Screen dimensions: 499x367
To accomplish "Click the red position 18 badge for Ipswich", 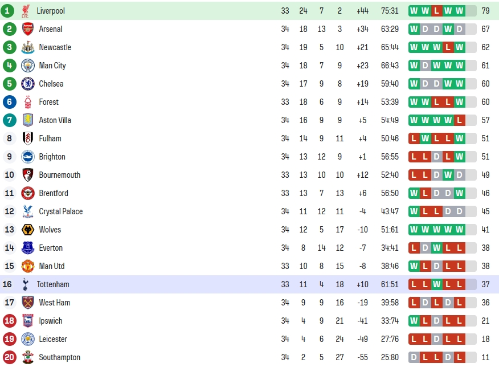I will point(10,320).
